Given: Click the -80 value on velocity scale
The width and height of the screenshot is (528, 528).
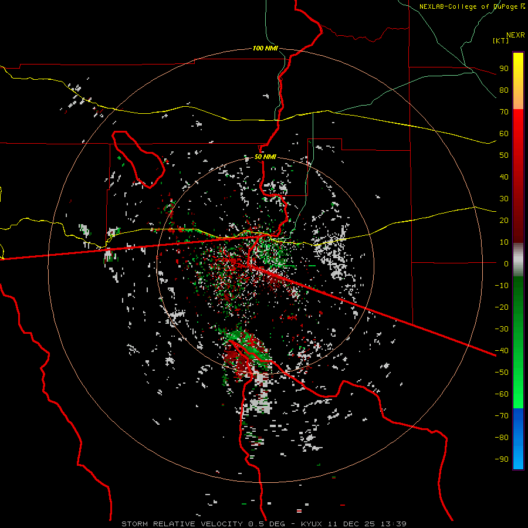Looking at the screenshot, I should coord(502,438).
